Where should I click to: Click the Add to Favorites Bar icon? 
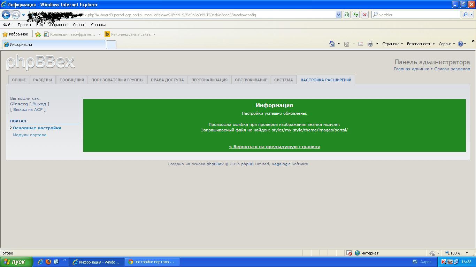(x=38, y=34)
